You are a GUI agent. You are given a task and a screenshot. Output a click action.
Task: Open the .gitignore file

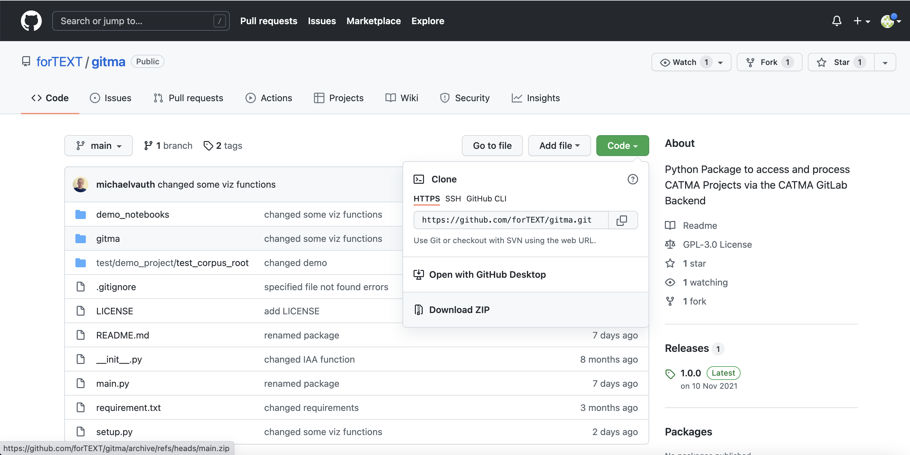coord(116,287)
